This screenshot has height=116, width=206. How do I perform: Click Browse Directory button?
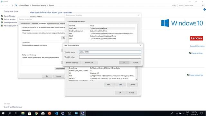click(x=72, y=63)
